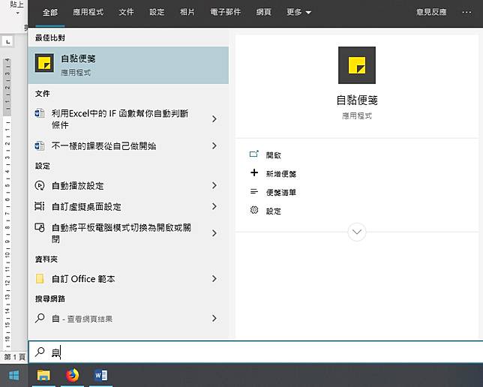Click Word icon beside 不一樣的課表 document
This screenshot has width=483, height=387.
(x=40, y=145)
